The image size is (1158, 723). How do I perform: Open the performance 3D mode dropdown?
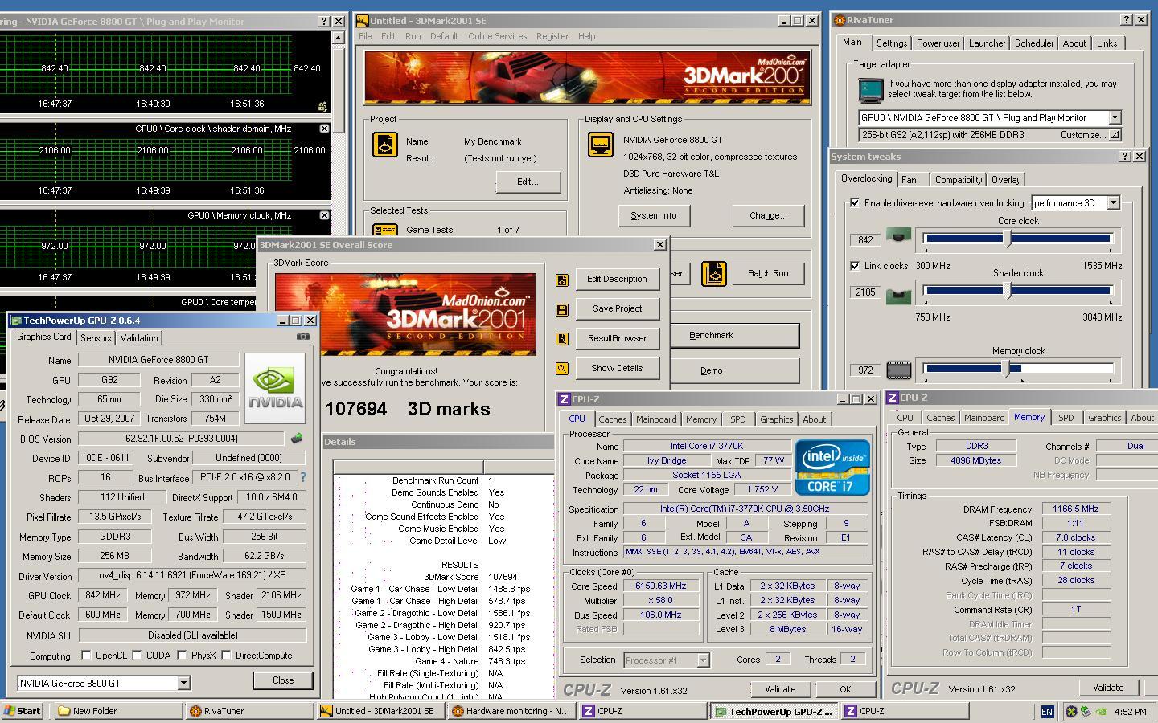[1113, 203]
